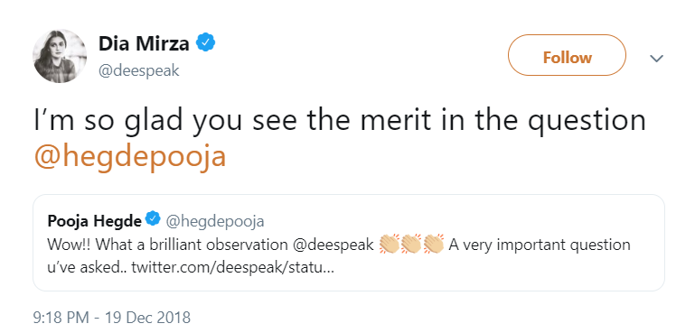Click the 9:18 PM - 19 Dec 2018 timestamp
This screenshot has height=333, width=695.
(112, 318)
